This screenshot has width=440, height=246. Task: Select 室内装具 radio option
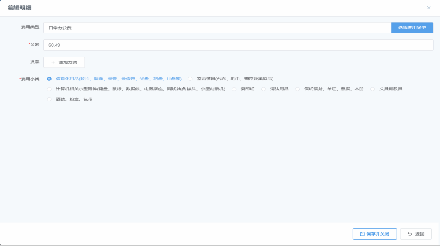(x=190, y=79)
